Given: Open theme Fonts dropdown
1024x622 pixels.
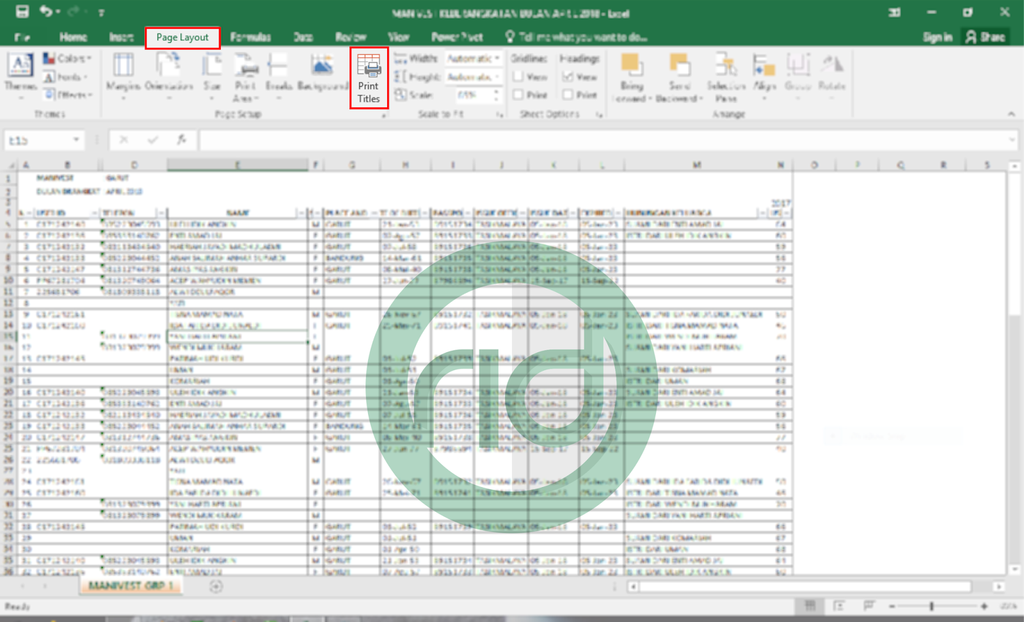Looking at the screenshot, I should click(x=65, y=77).
